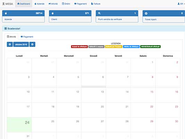The height and width of the screenshot is (139, 185).
Task: Open the SR user dropdown
Action: tap(181, 4)
